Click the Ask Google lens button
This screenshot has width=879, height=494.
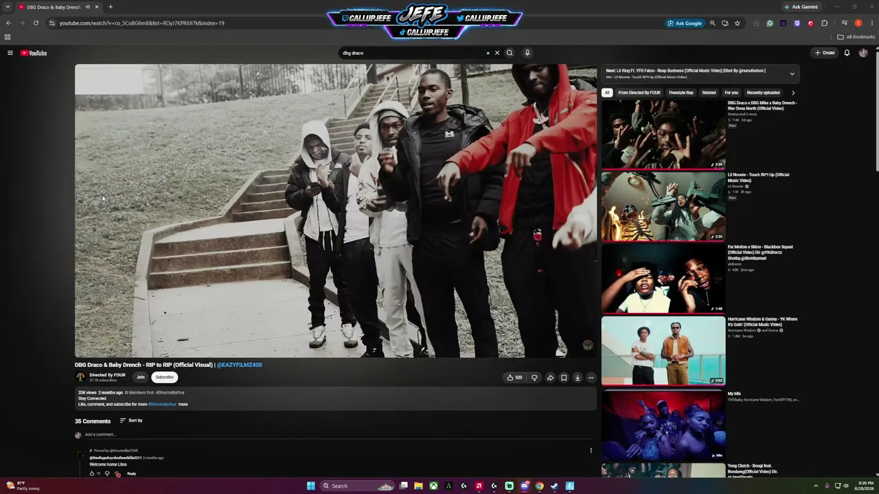click(685, 23)
